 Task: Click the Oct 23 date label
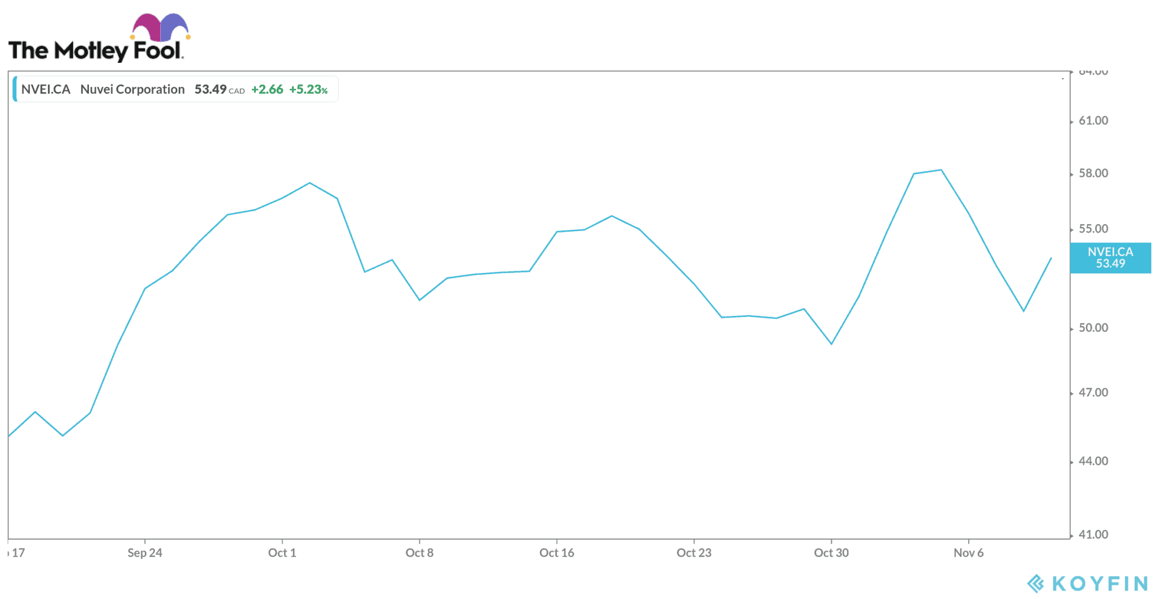click(x=694, y=553)
